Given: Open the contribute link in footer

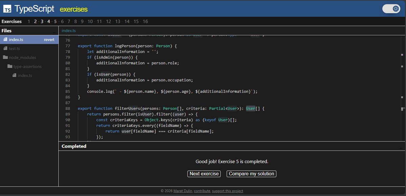Looking at the screenshot, I should tap(202, 191).
